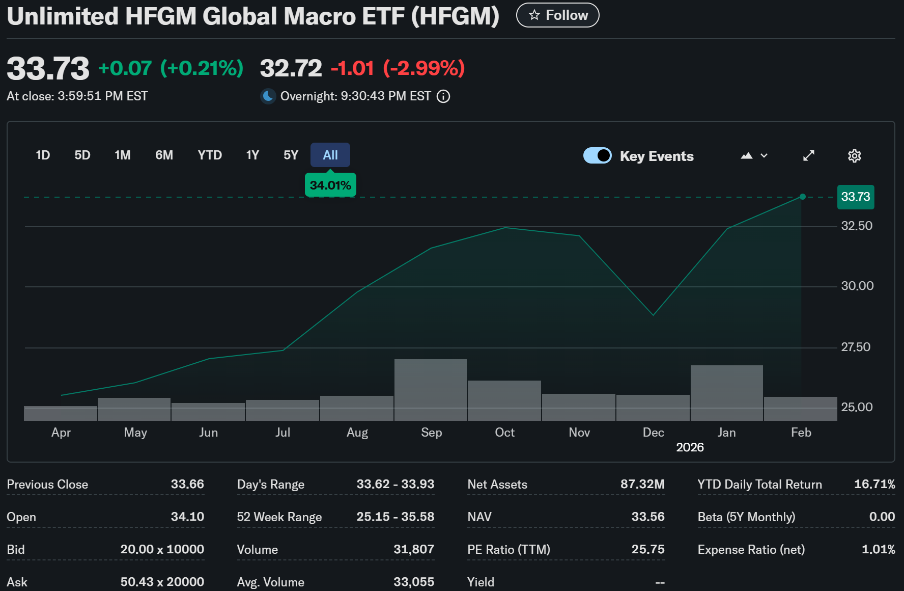The image size is (904, 591).
Task: Click the Open value 34.10
Action: (187, 517)
